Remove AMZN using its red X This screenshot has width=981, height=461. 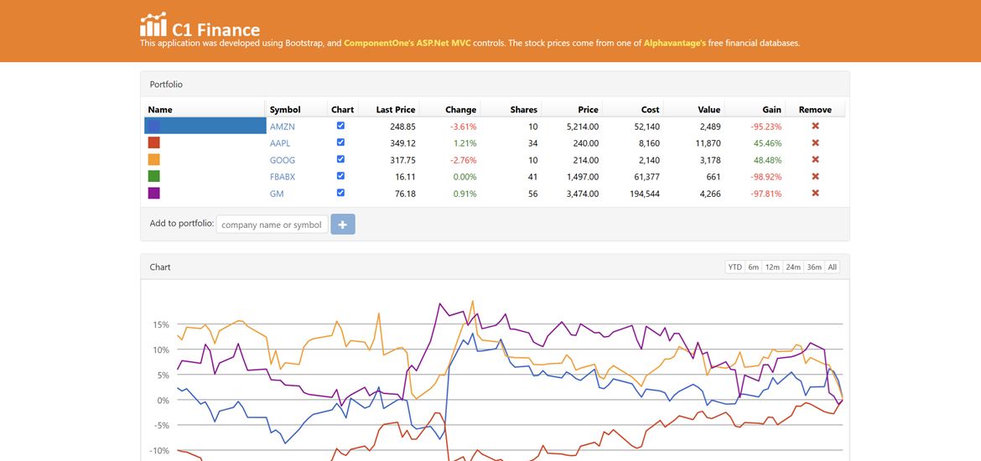coord(815,127)
